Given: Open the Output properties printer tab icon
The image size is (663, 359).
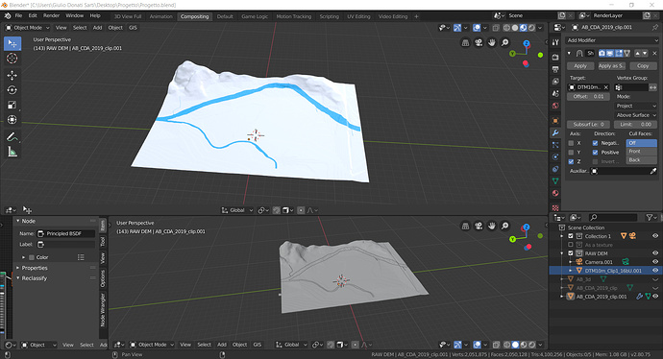Looking at the screenshot, I should (555, 69).
